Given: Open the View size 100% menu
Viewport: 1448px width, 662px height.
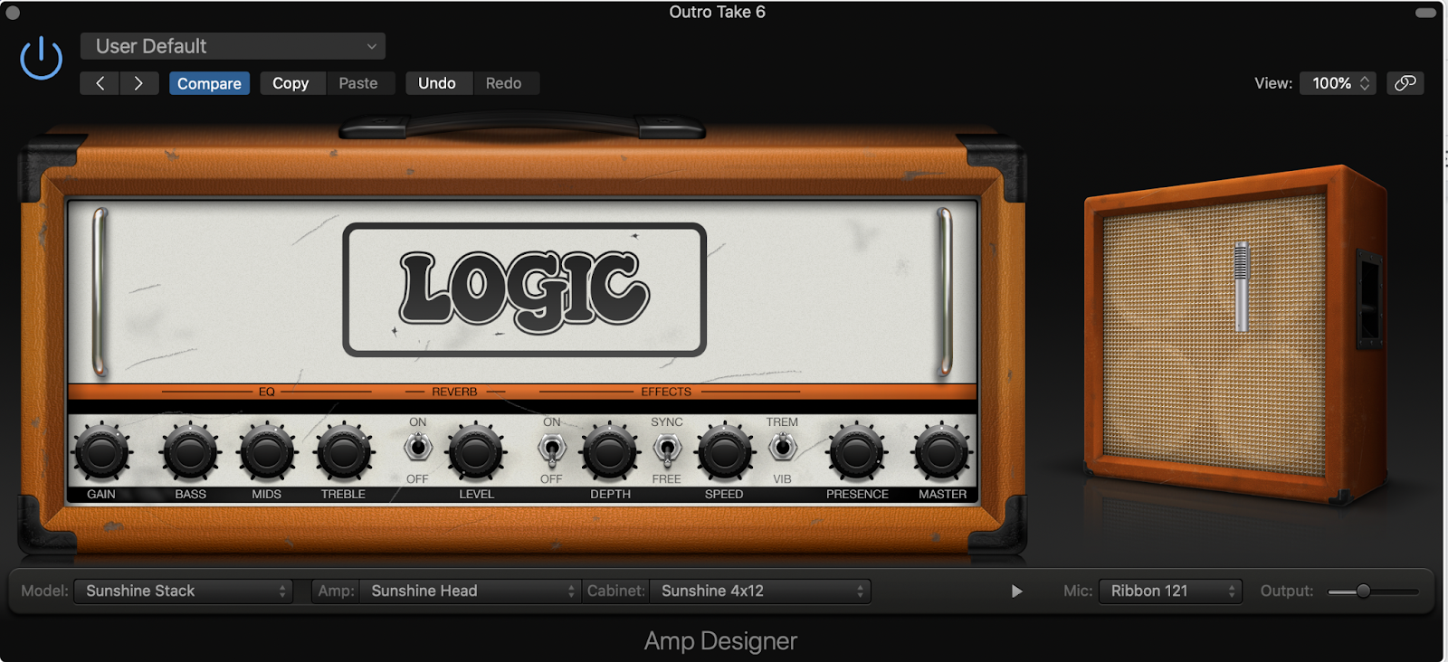Looking at the screenshot, I should point(1339,83).
